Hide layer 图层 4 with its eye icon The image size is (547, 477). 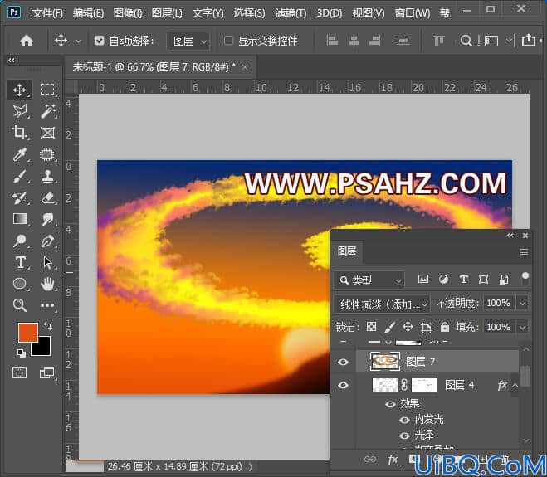(x=344, y=385)
